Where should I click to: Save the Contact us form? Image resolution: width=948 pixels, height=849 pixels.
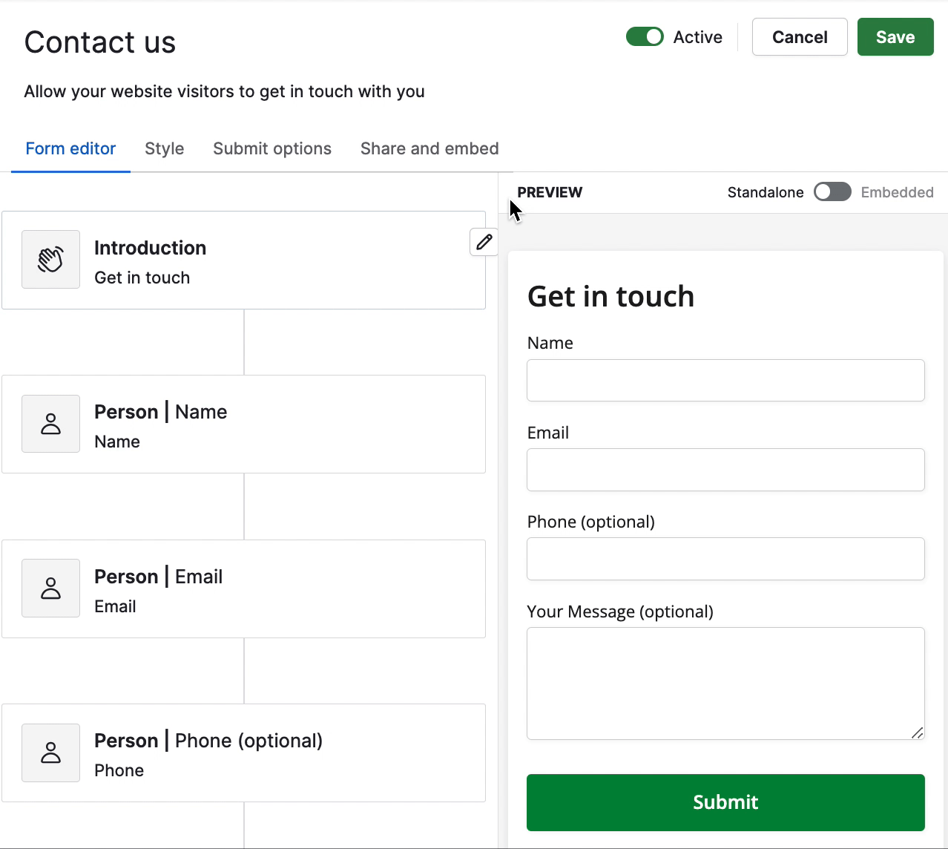tap(895, 36)
